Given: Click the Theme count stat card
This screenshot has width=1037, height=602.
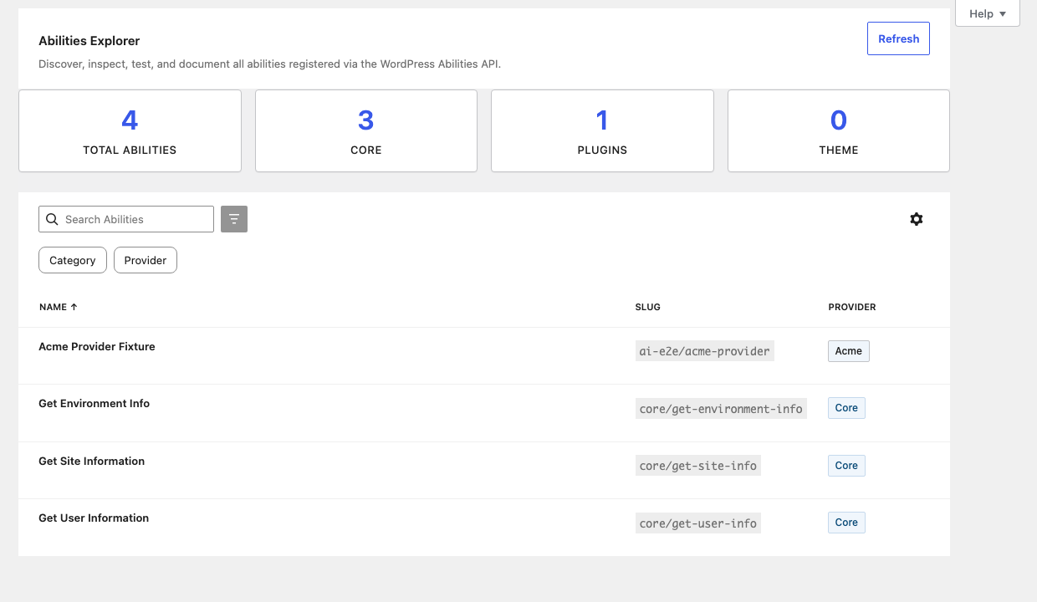Looking at the screenshot, I should click(839, 131).
